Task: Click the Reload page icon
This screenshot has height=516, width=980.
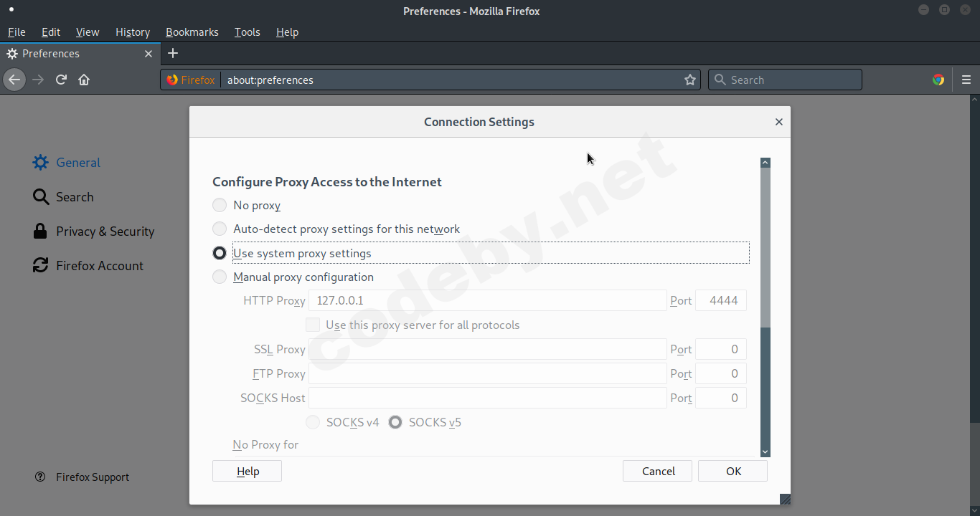Action: pyautogui.click(x=61, y=80)
